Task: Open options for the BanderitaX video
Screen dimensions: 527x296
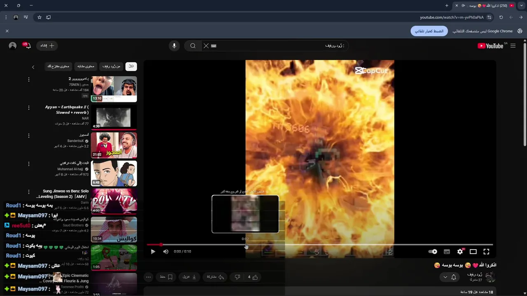Action: [29, 136]
